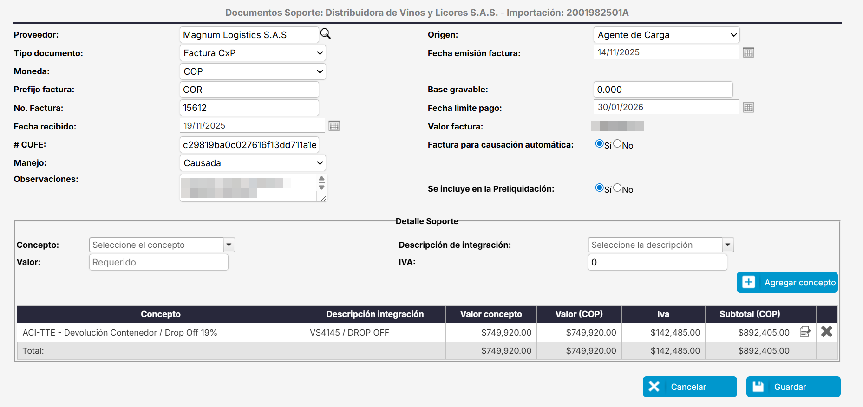Choose No for Preliquidación inclusion

(x=617, y=188)
